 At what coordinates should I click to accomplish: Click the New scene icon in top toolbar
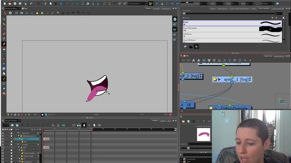pos(5,4)
